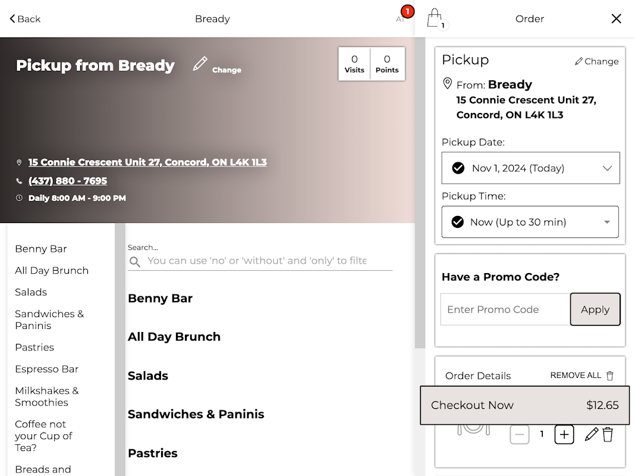Click the menu search field

[260, 261]
